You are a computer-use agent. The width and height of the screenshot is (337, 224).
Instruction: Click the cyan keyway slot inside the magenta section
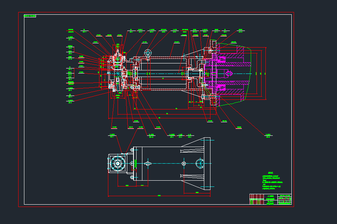tap(228, 74)
